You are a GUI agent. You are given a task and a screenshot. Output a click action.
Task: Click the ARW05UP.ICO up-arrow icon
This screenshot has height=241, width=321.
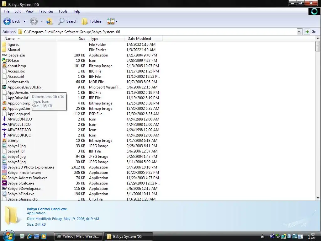coord(4,135)
